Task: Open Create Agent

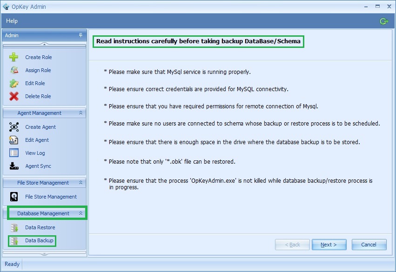Action: point(40,127)
